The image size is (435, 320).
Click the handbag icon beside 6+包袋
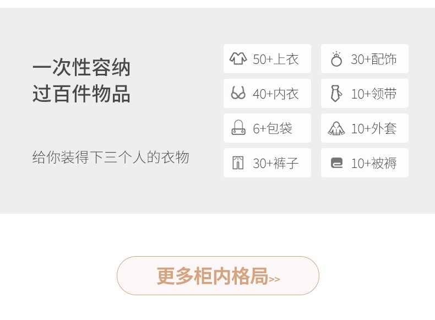point(238,128)
